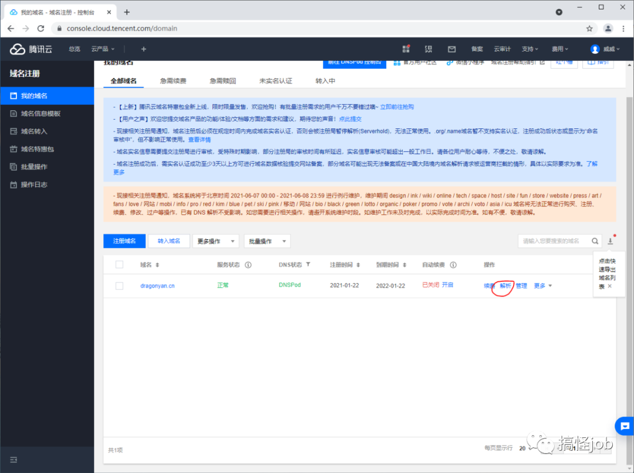
Task: Click the info icon beside 服务状态
Action: [x=248, y=265]
